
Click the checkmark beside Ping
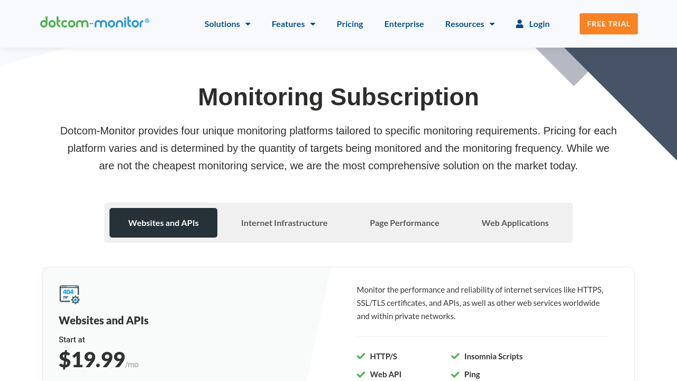tap(455, 374)
